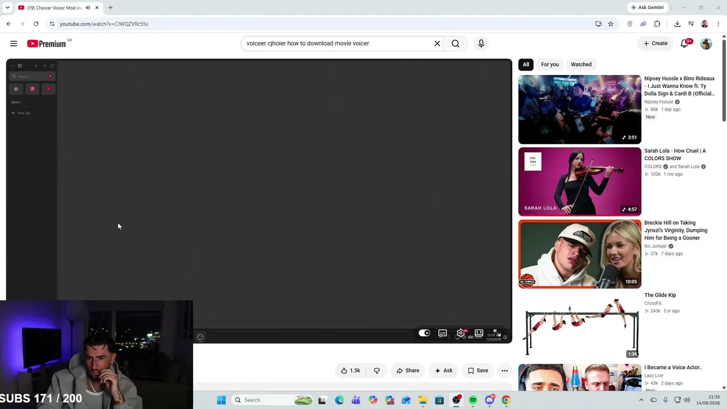Go to YouTube Premium home logo
This screenshot has width=727, height=409.
(x=47, y=44)
